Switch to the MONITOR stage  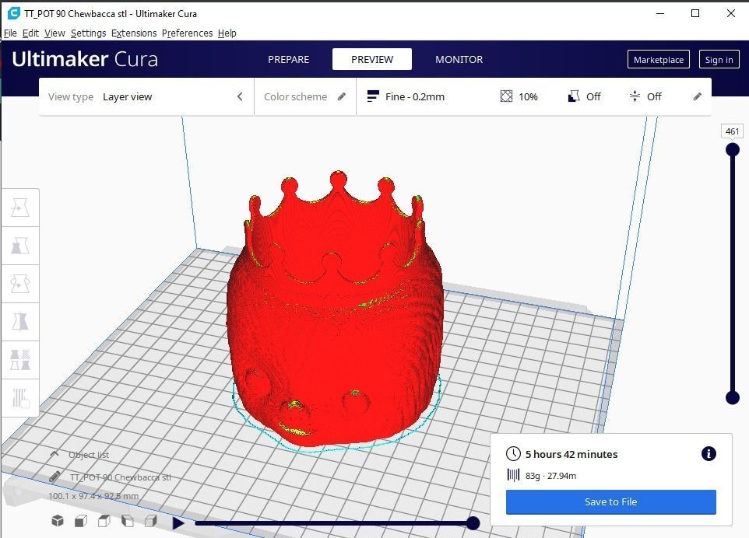459,60
